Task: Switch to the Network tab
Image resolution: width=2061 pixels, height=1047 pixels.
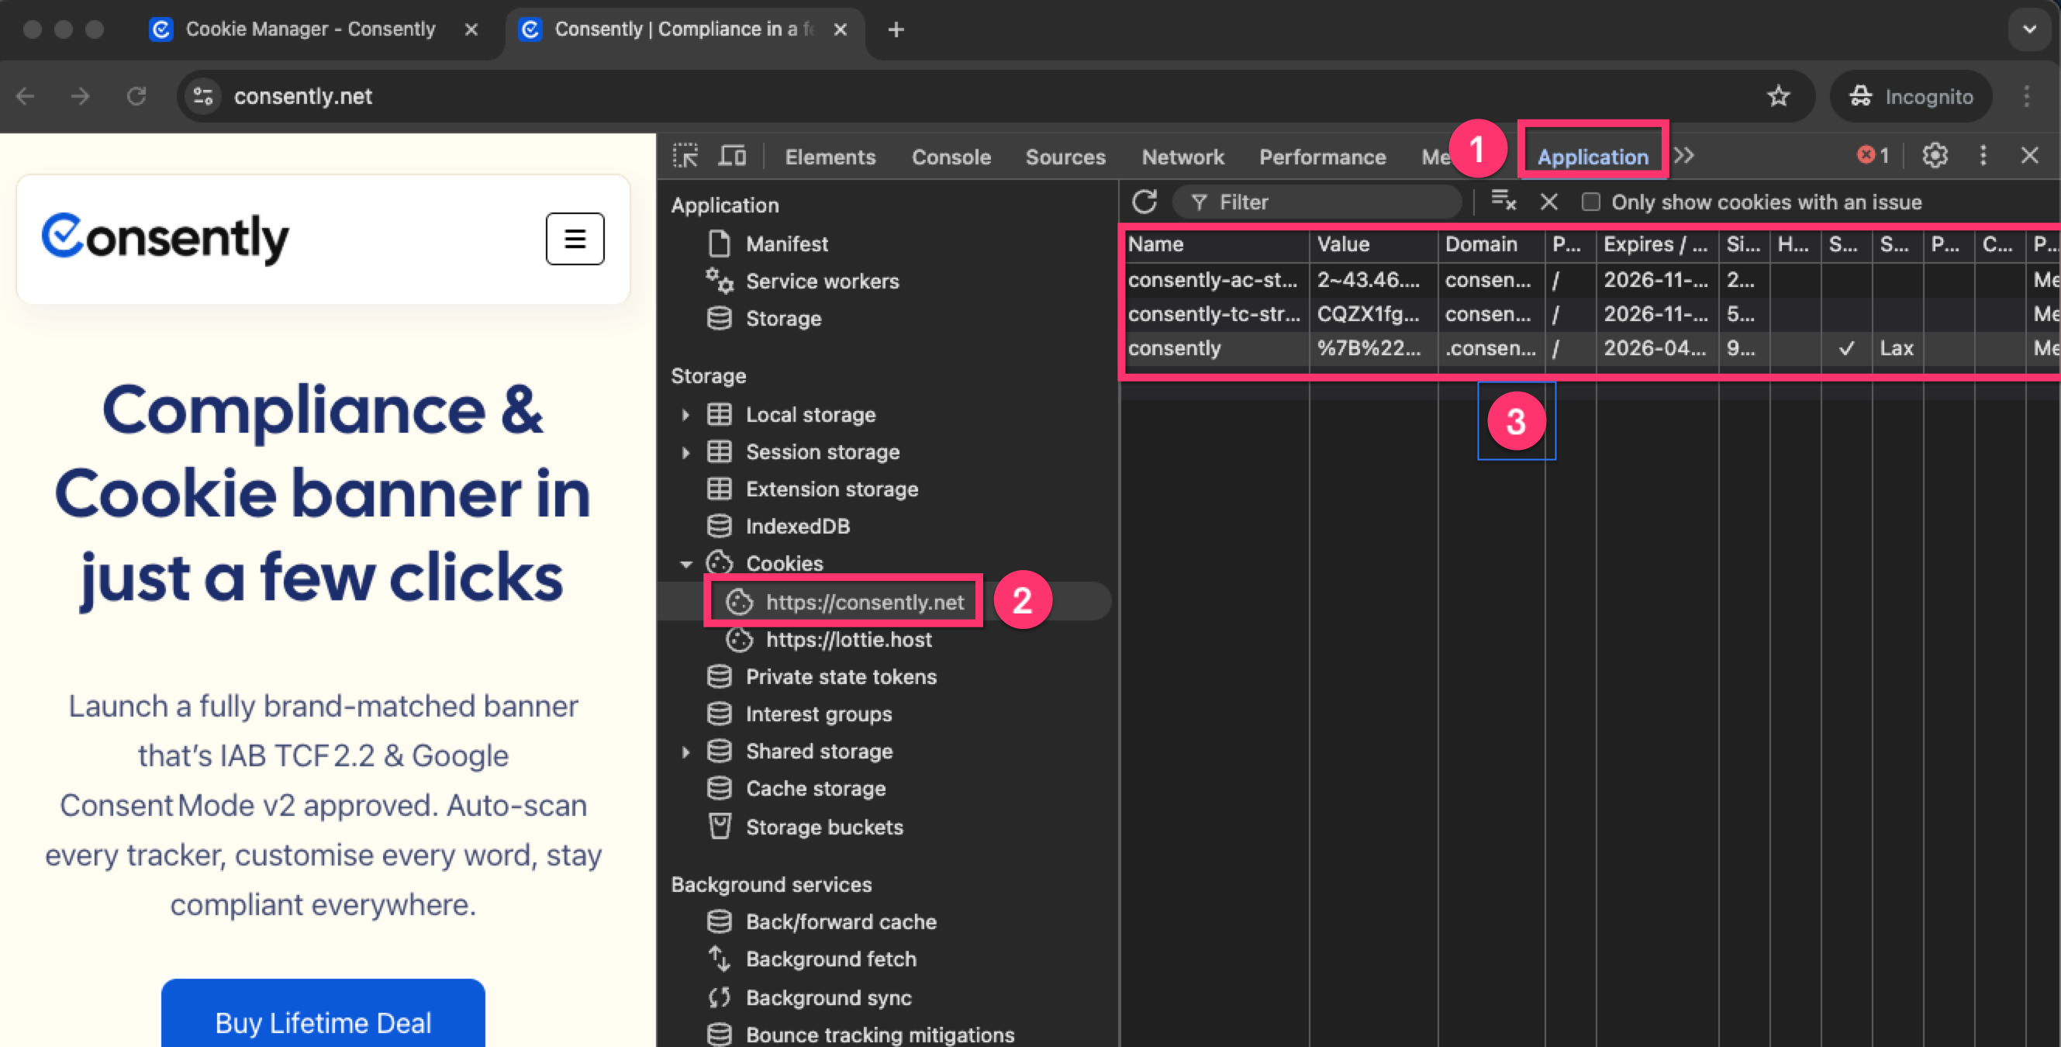Action: pos(1182,157)
